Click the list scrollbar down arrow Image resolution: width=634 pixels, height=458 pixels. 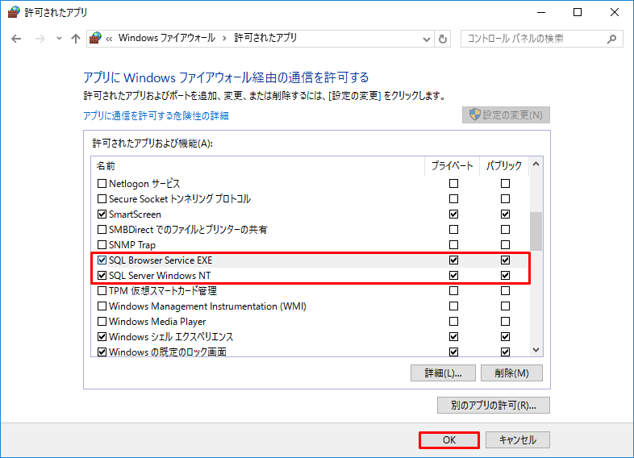click(x=536, y=350)
